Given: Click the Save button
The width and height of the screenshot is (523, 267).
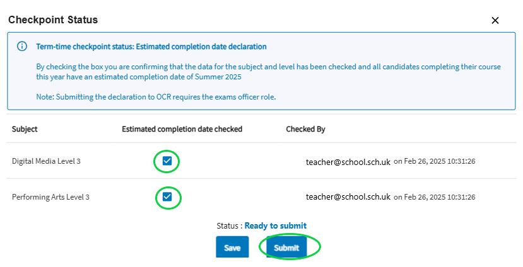Looking at the screenshot, I should [232, 247].
